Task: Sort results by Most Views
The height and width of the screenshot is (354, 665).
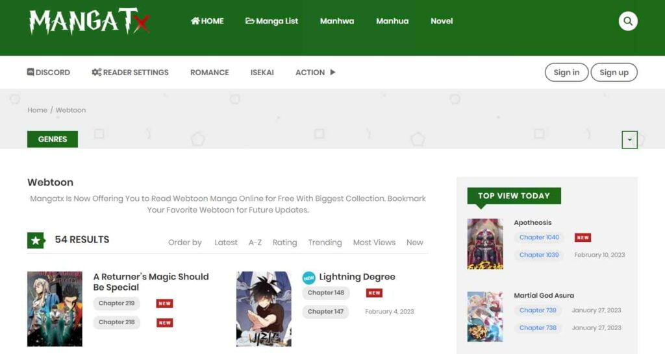Action: pos(374,242)
